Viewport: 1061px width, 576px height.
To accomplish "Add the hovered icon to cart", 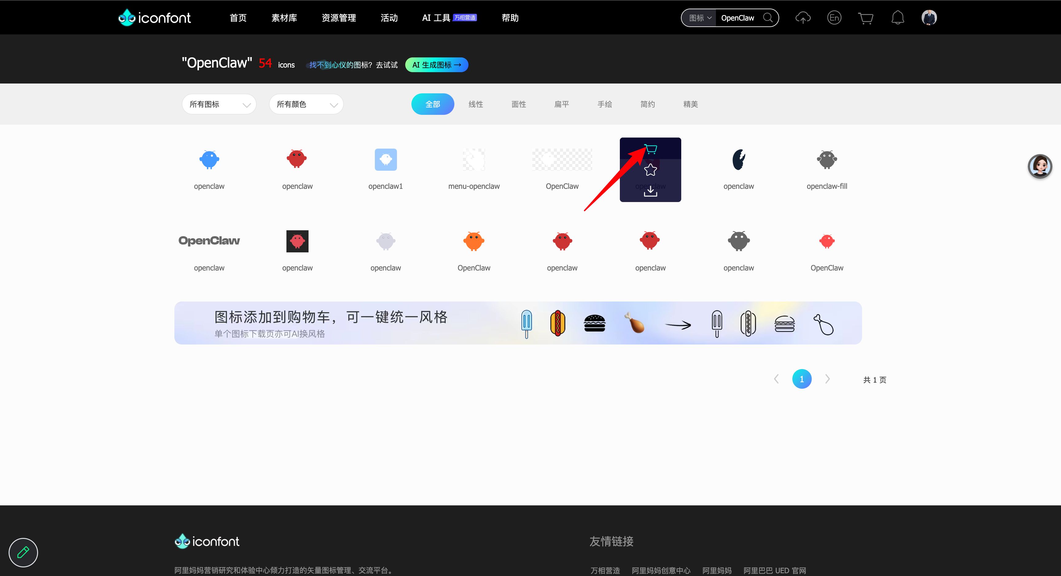I will point(650,149).
